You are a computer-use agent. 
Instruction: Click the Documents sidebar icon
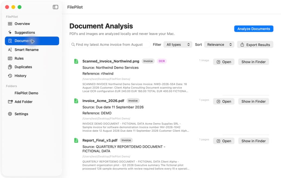10,41
